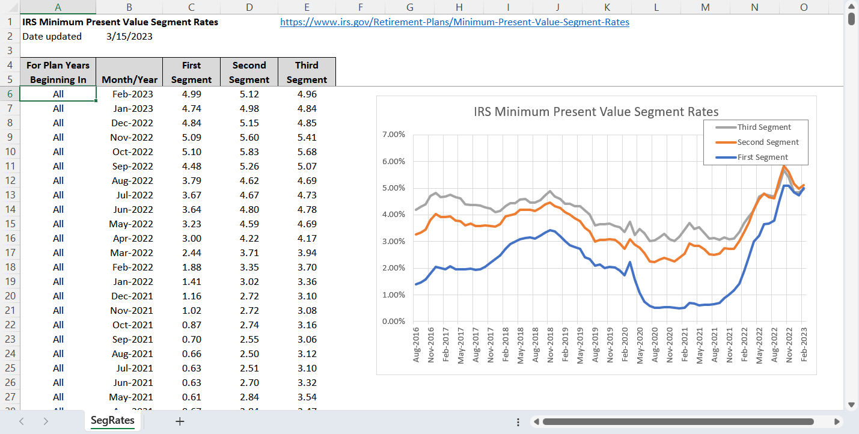The width and height of the screenshot is (859, 434).
Task: Select the Dec-2022 month cell
Action: pyautogui.click(x=129, y=123)
